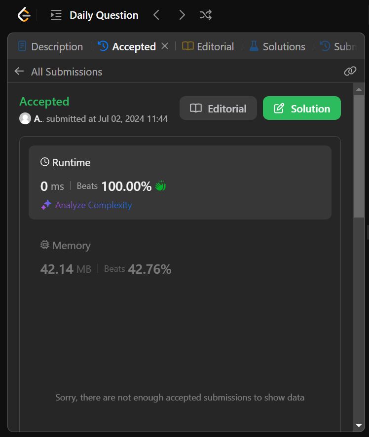Close the Accepted tab
This screenshot has width=369, height=437.
[165, 46]
